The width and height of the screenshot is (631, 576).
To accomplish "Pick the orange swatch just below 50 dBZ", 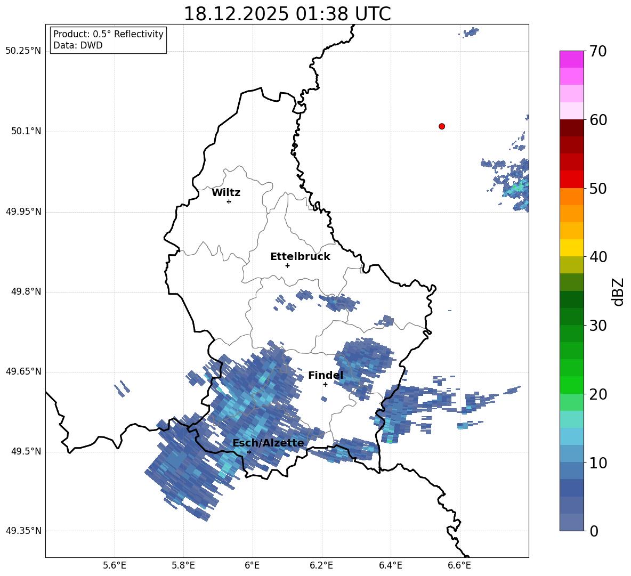I will [x=572, y=197].
